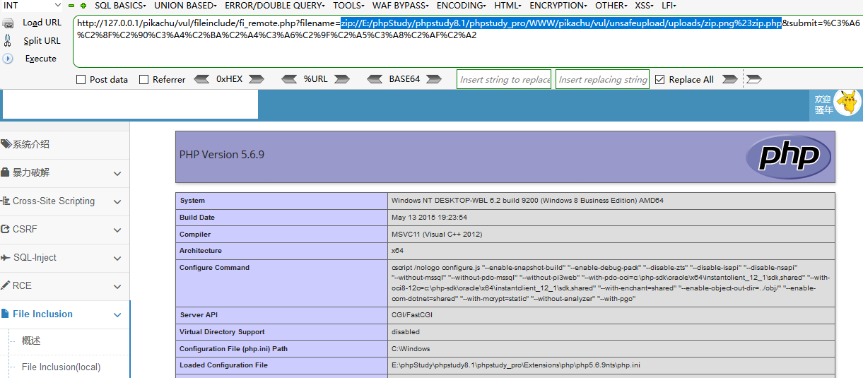Open the SQL BASICS menu
Image resolution: width=863 pixels, height=378 pixels.
[120, 6]
